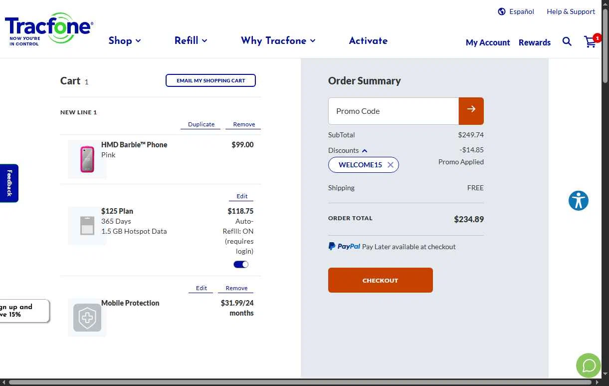Open the Rewards page
The image size is (609, 386).
534,42
